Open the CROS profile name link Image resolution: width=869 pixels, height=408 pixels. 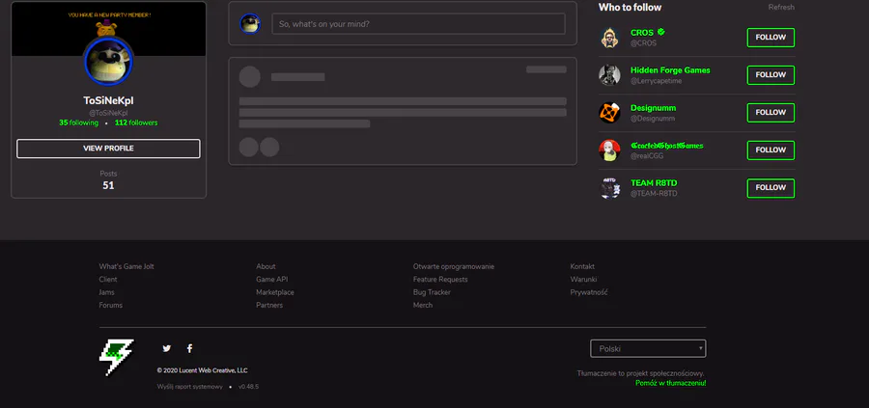[x=642, y=33]
